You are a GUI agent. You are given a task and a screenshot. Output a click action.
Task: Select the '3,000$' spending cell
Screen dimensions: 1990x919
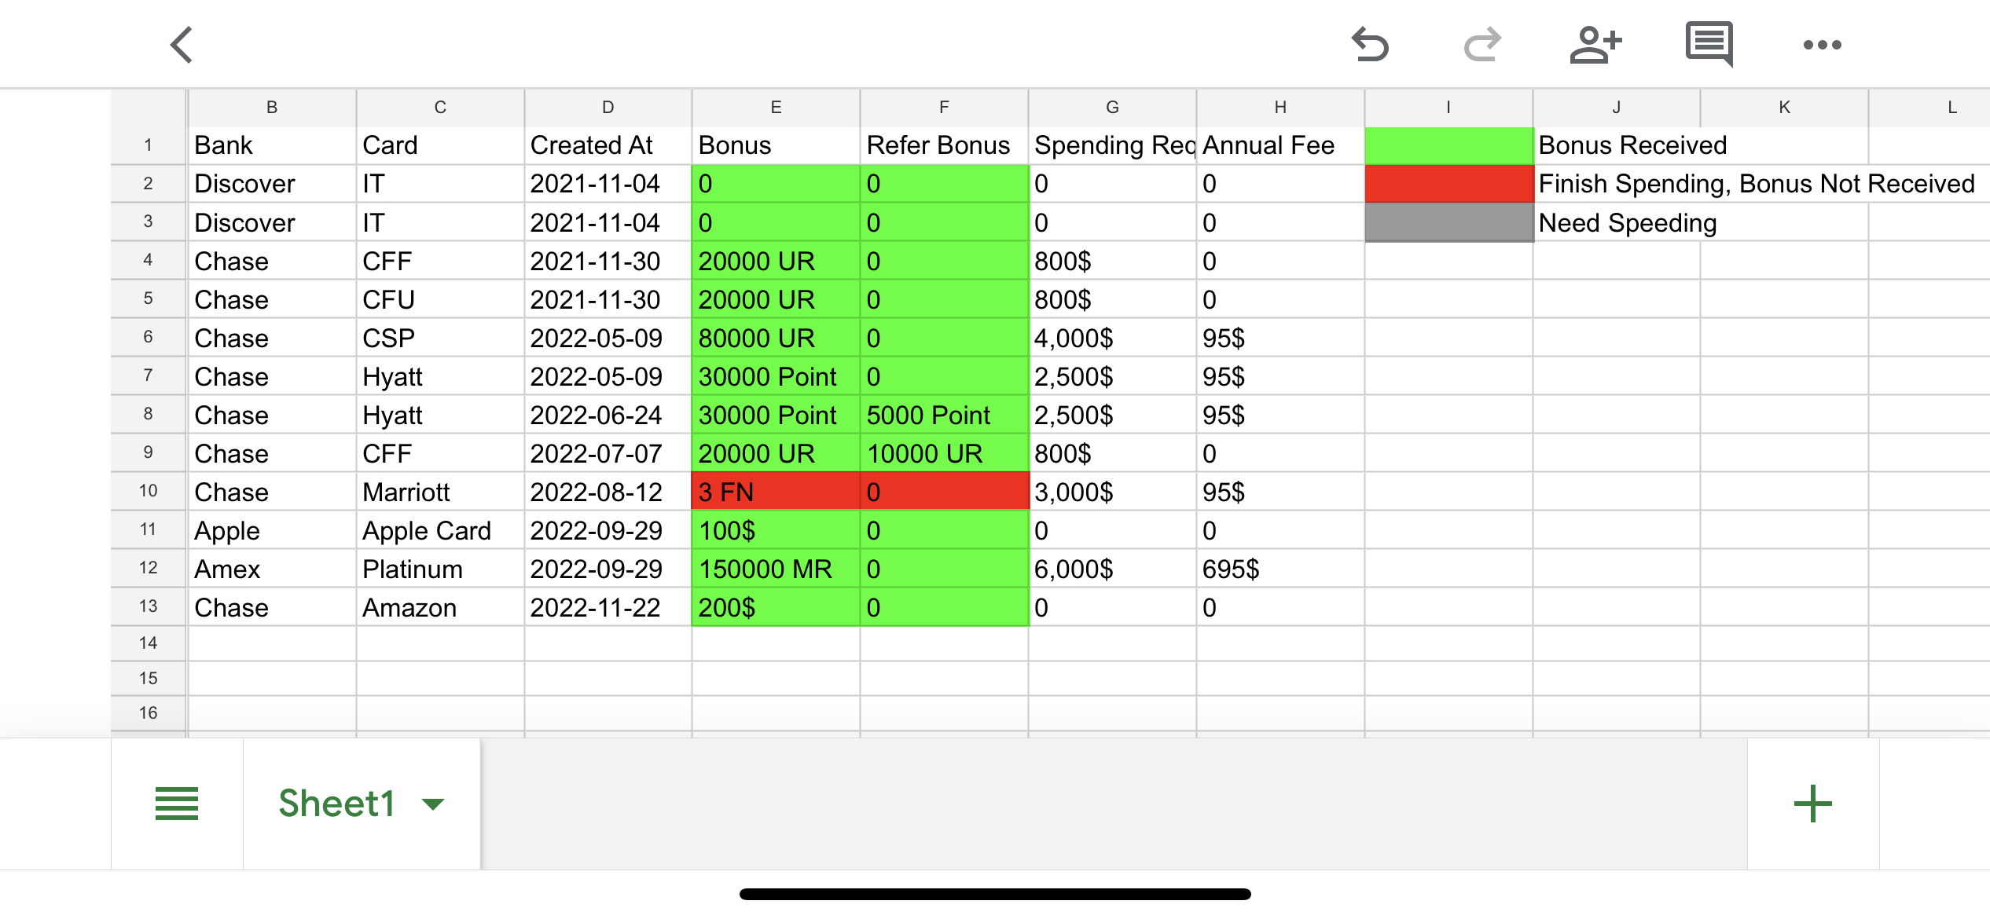(x=1112, y=492)
